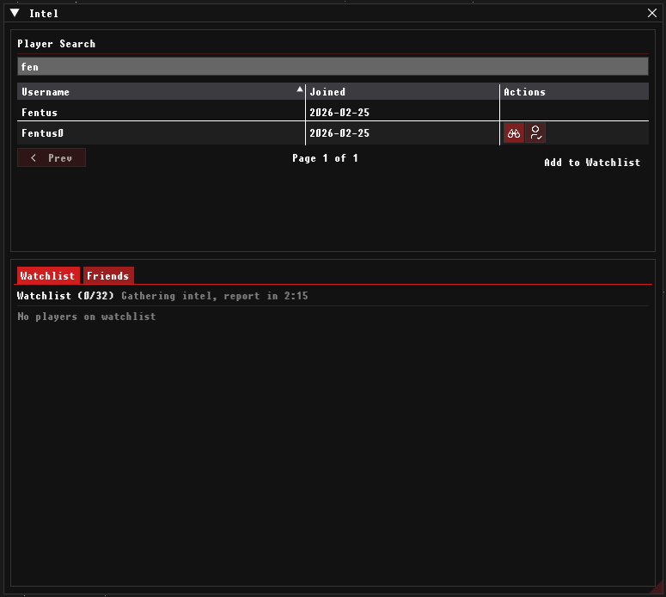
Task: Click the 2026-02-25 joined date for FentusD
Action: (339, 133)
